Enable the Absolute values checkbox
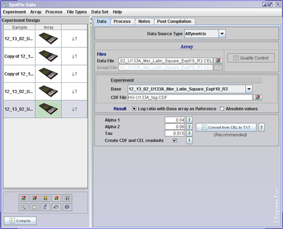283x229 pixels. pos(222,109)
